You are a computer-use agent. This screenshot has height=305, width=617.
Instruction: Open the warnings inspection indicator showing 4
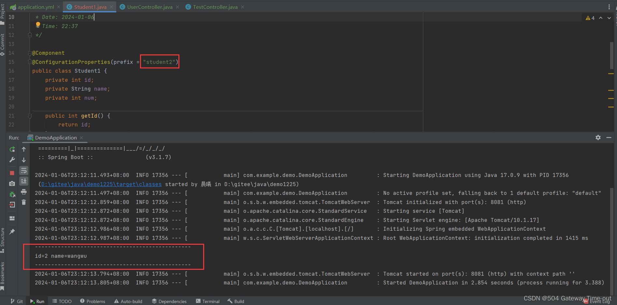[x=590, y=18]
